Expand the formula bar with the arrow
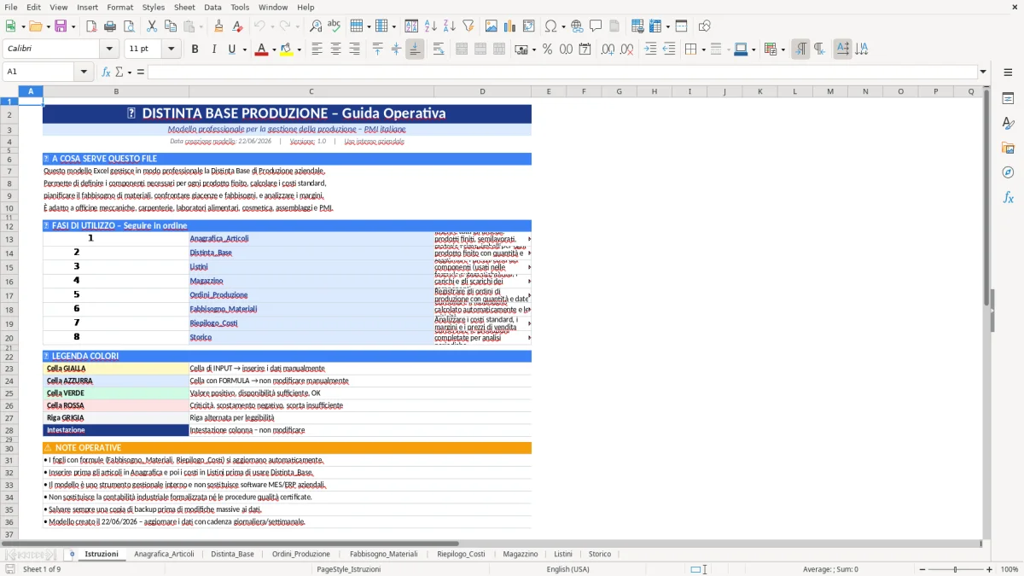Viewport: 1024px width, 576px height. coord(983,72)
